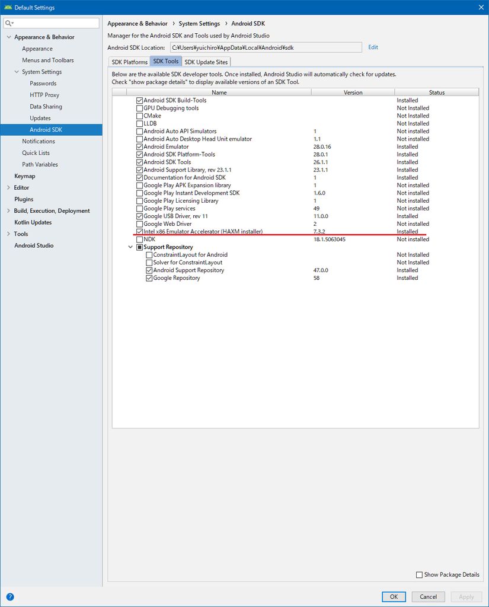Click the Android Studio logo in title bar
489x607 pixels.
click(x=8, y=7)
